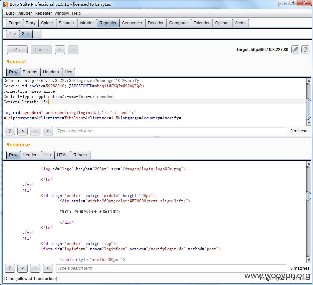Switch to the Comparer tab
Image resolution: width=313 pixels, height=285 pixels.
[179, 23]
